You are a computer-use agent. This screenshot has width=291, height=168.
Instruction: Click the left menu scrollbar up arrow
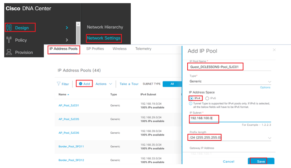[x=78, y=24]
